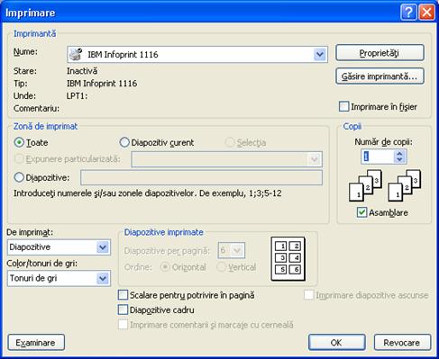Increase number of copies with up arrow
The width and height of the screenshot is (439, 359).
pos(399,153)
